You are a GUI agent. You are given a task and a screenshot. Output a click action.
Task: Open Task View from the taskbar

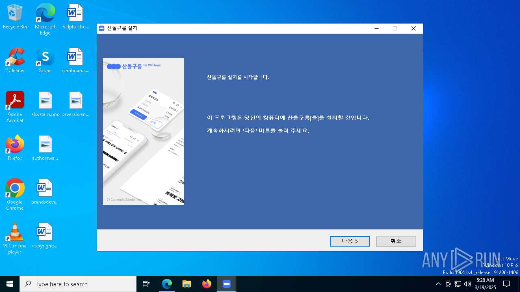pyautogui.click(x=146, y=284)
